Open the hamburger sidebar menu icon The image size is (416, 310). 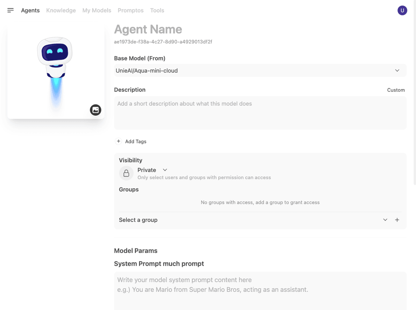[10, 10]
